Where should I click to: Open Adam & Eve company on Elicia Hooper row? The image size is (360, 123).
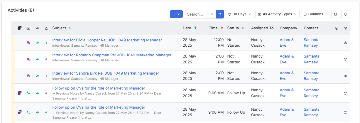pos(287,43)
